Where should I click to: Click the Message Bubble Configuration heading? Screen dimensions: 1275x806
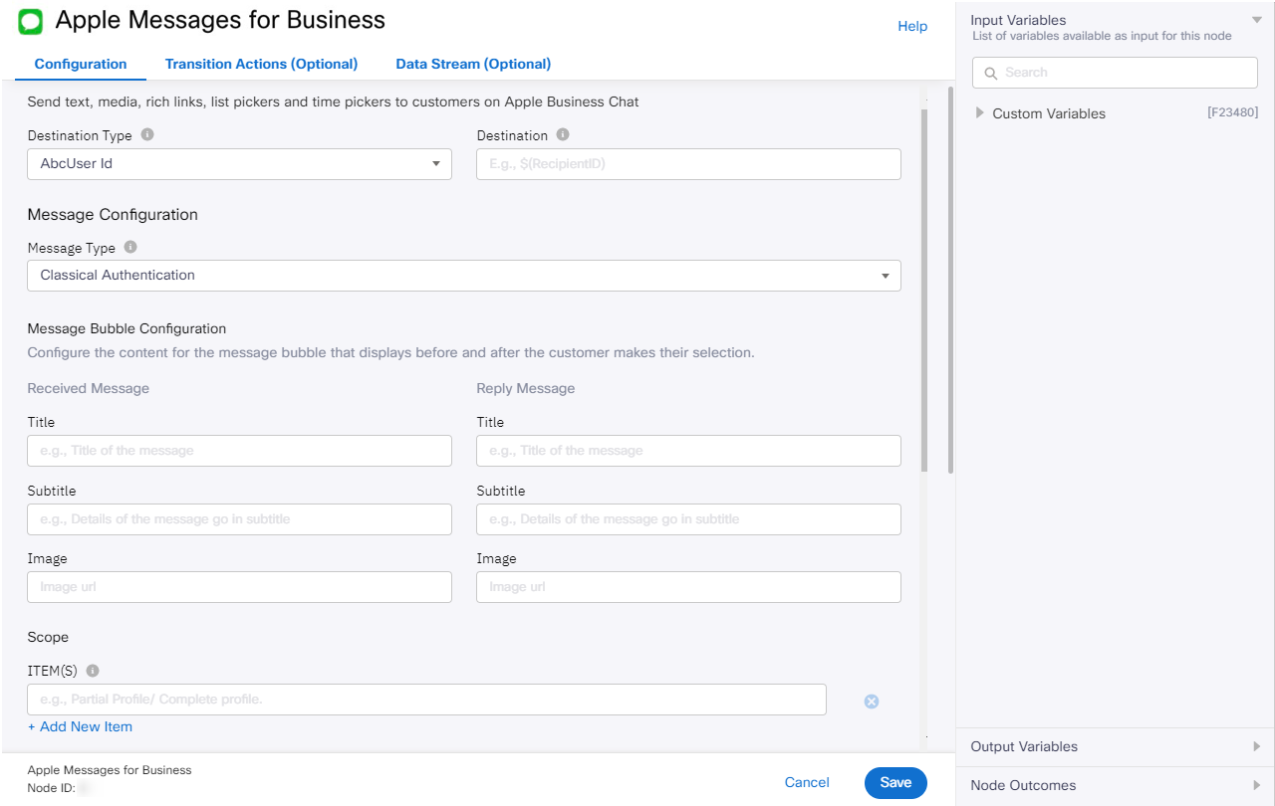pos(127,328)
